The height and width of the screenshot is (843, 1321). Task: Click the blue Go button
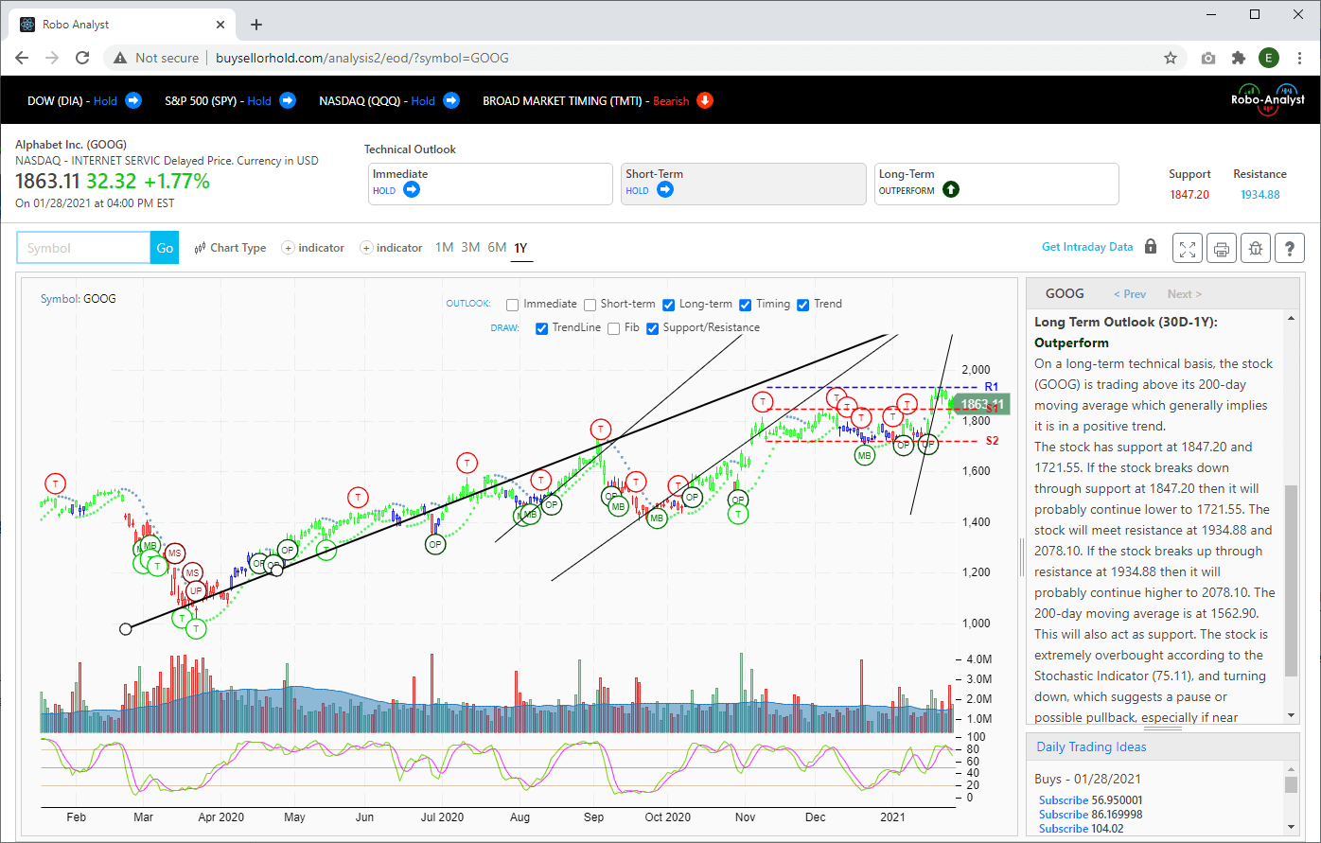(165, 248)
